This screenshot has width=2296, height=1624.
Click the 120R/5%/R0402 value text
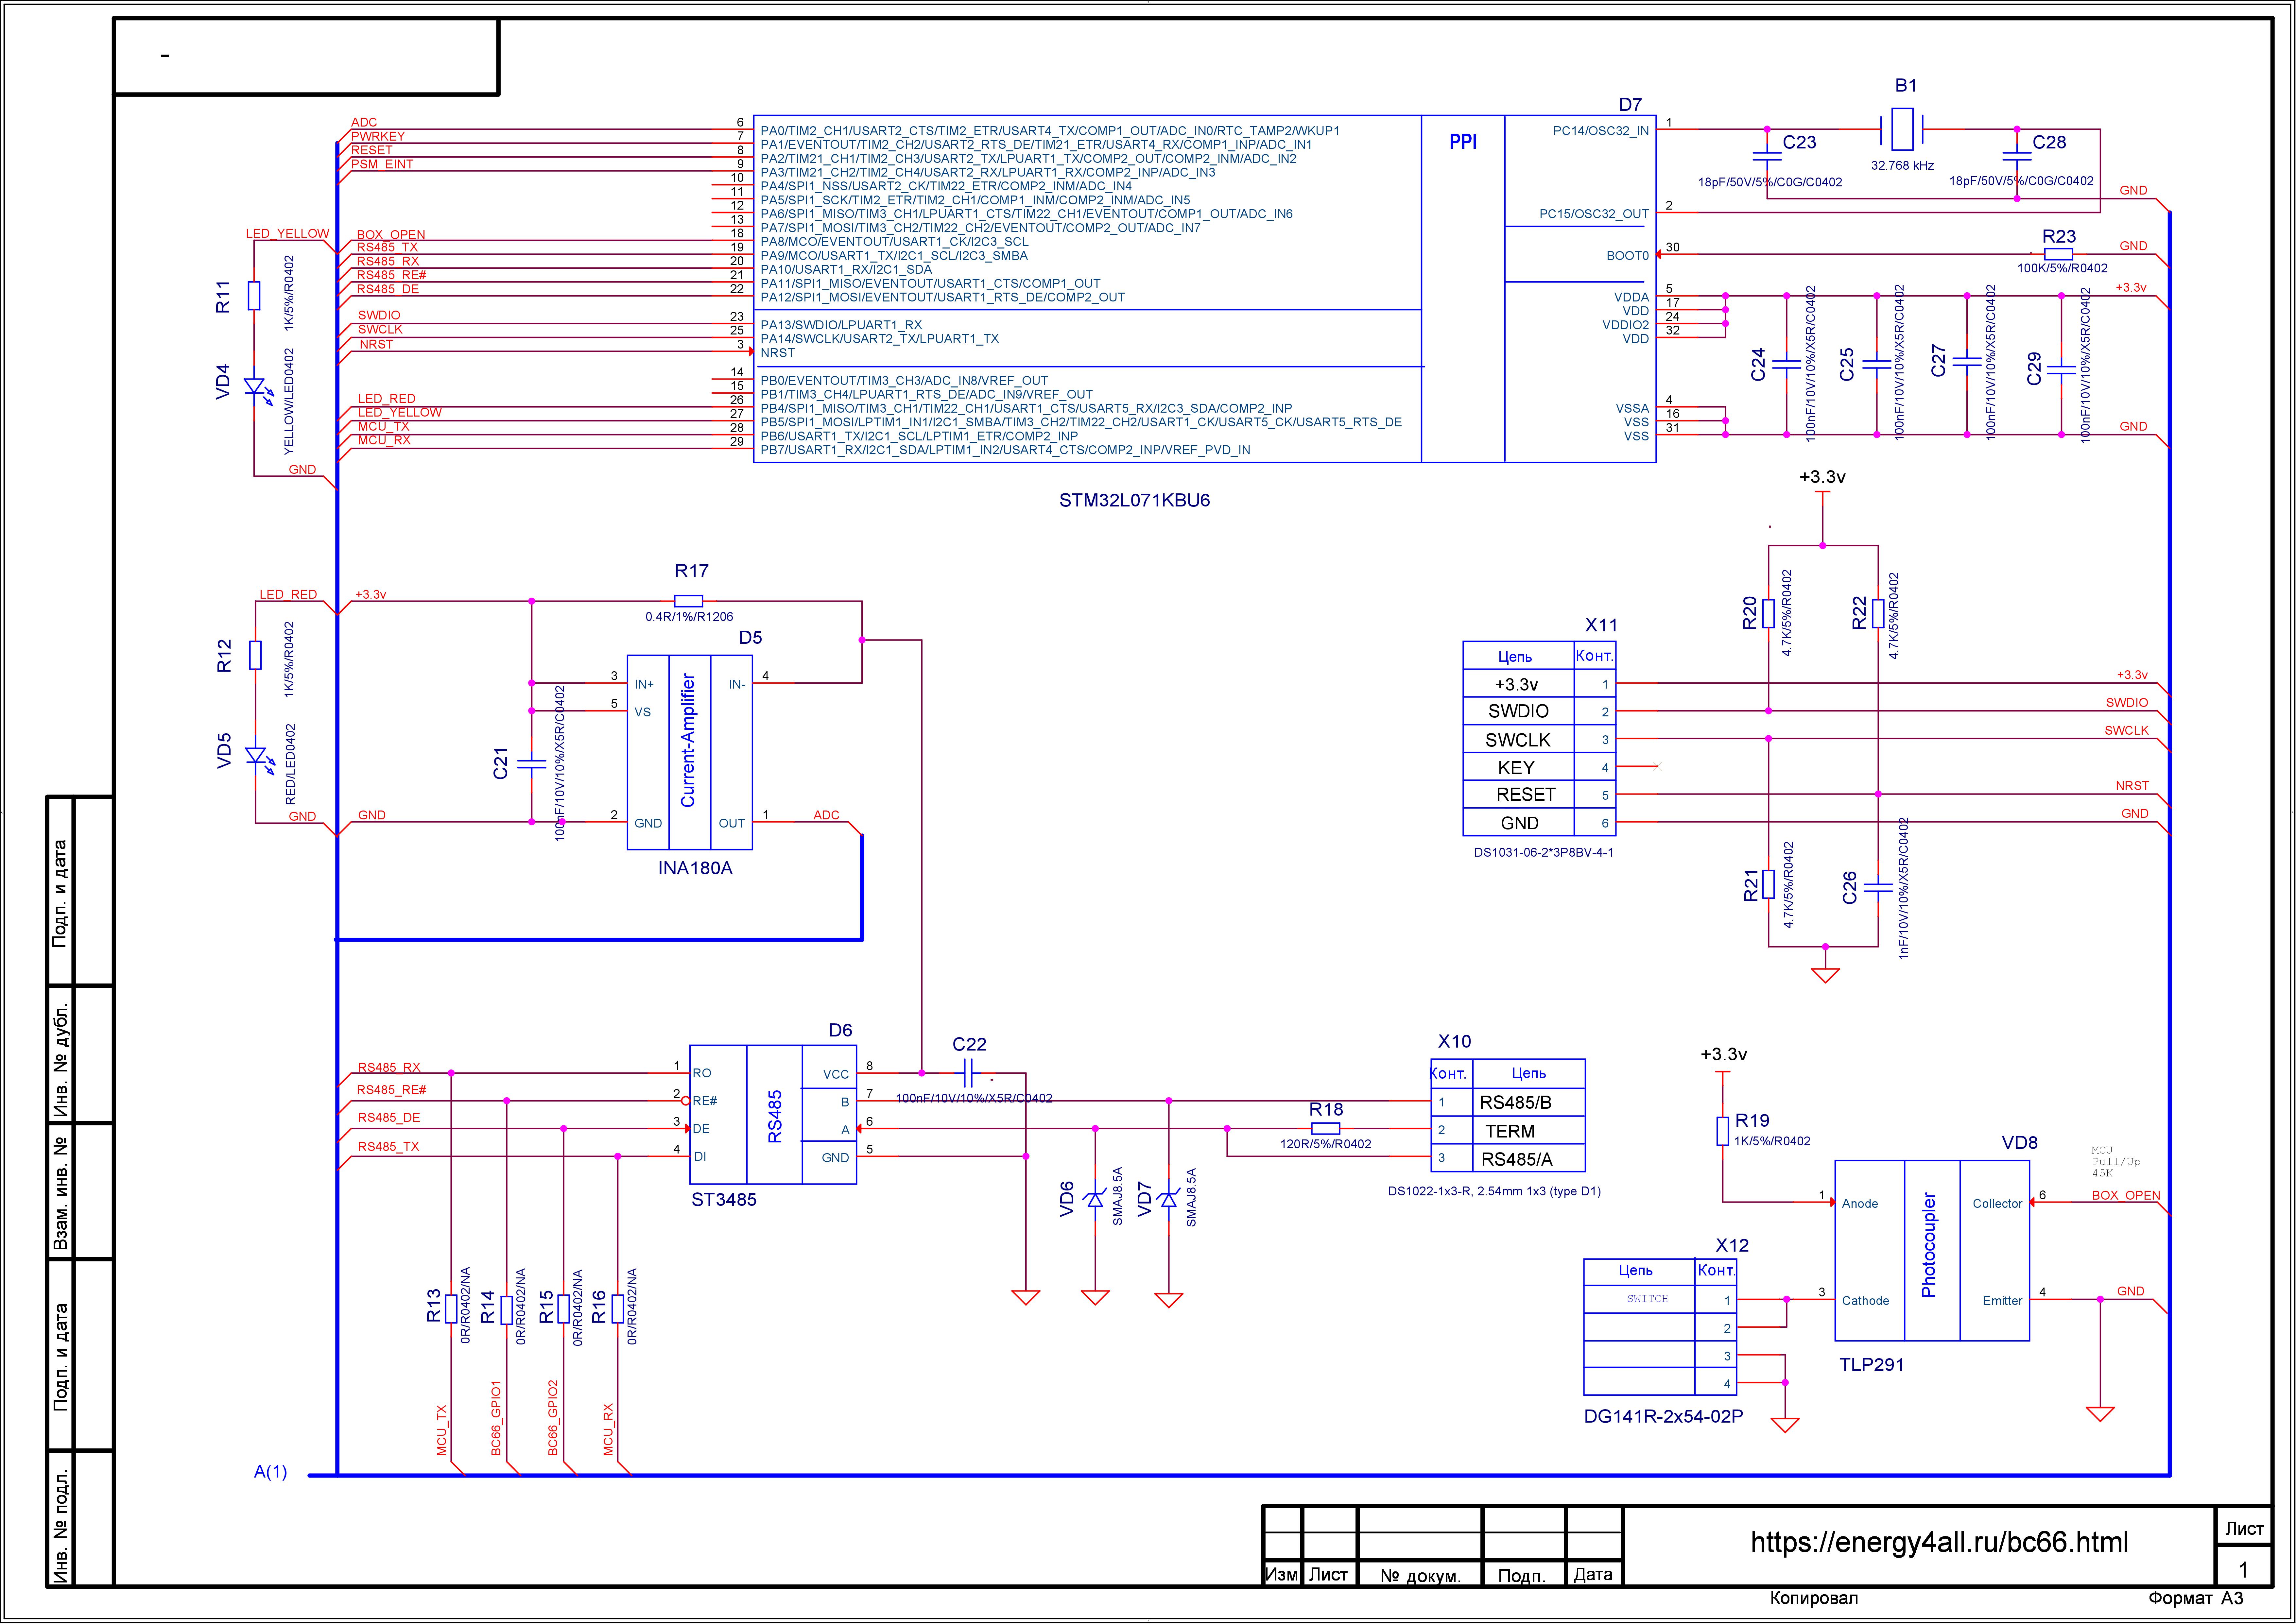[1326, 1144]
